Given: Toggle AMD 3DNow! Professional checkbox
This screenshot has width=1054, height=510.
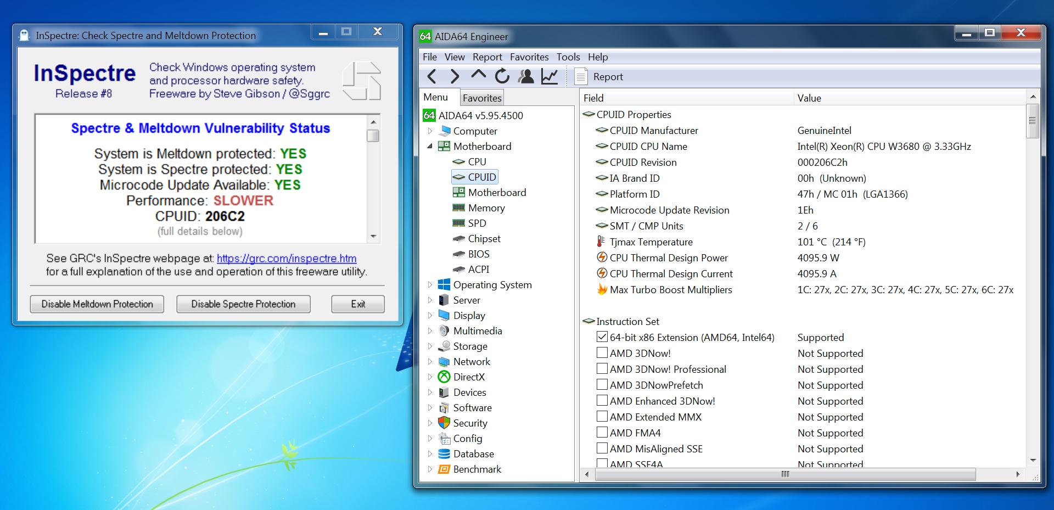Looking at the screenshot, I should pyautogui.click(x=602, y=368).
